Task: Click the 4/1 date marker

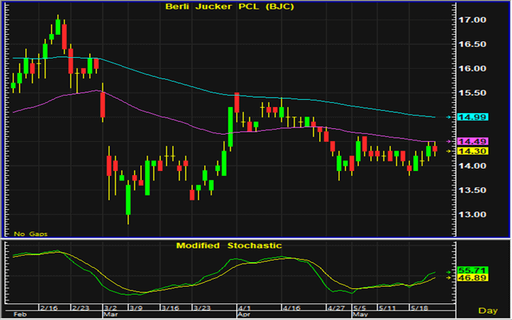Action: pyautogui.click(x=245, y=308)
